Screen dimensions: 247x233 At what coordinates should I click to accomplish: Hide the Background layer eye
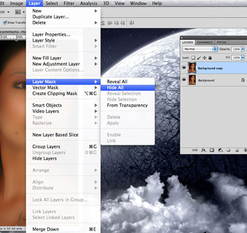184,80
